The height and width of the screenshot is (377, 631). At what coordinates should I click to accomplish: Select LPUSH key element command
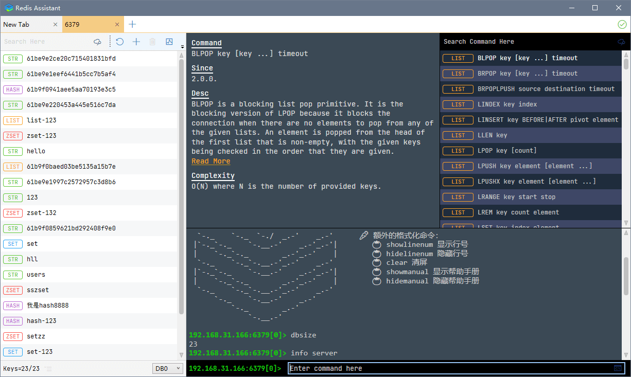[x=531, y=166]
